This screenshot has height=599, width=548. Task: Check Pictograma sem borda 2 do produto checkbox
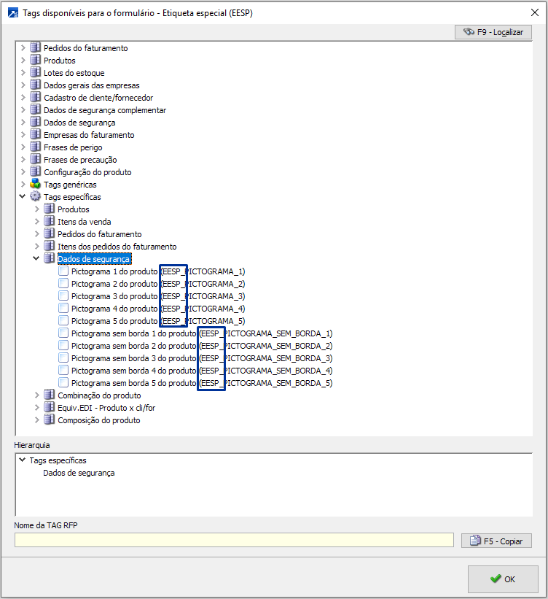coord(63,346)
